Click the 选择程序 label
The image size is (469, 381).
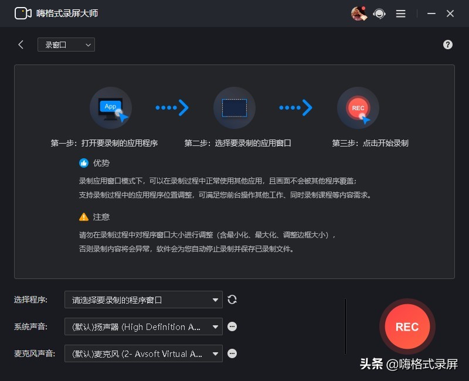[x=30, y=300]
